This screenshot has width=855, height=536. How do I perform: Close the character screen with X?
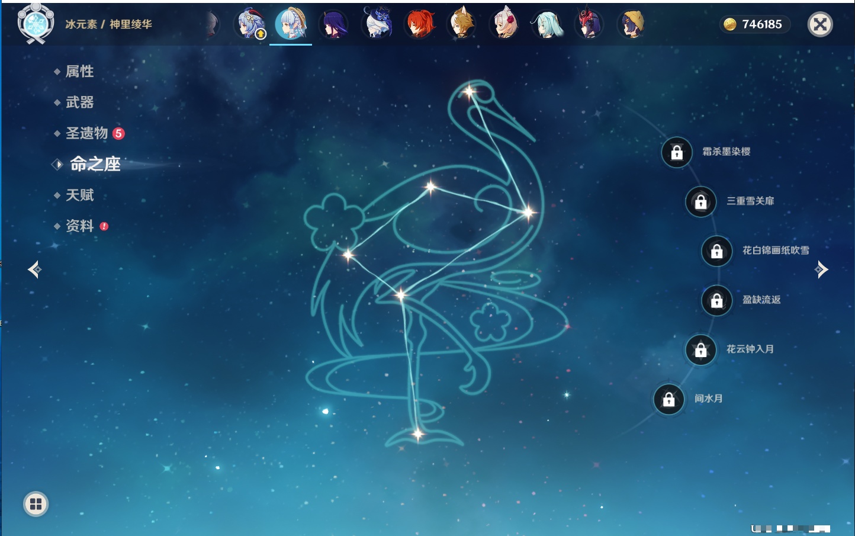[x=820, y=24]
